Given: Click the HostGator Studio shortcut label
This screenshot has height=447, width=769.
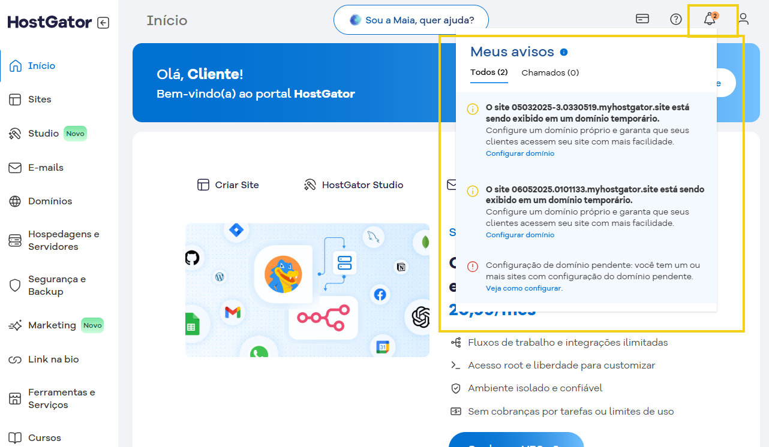Looking at the screenshot, I should coord(363,185).
